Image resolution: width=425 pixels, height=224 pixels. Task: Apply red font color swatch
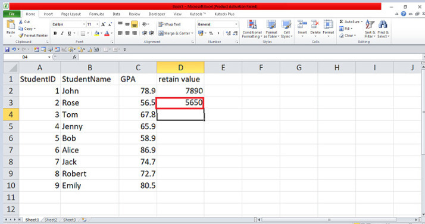point(107,33)
